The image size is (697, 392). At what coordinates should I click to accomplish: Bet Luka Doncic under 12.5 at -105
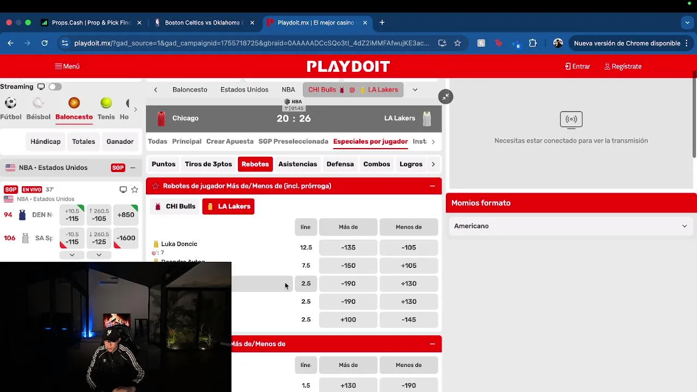(408, 248)
